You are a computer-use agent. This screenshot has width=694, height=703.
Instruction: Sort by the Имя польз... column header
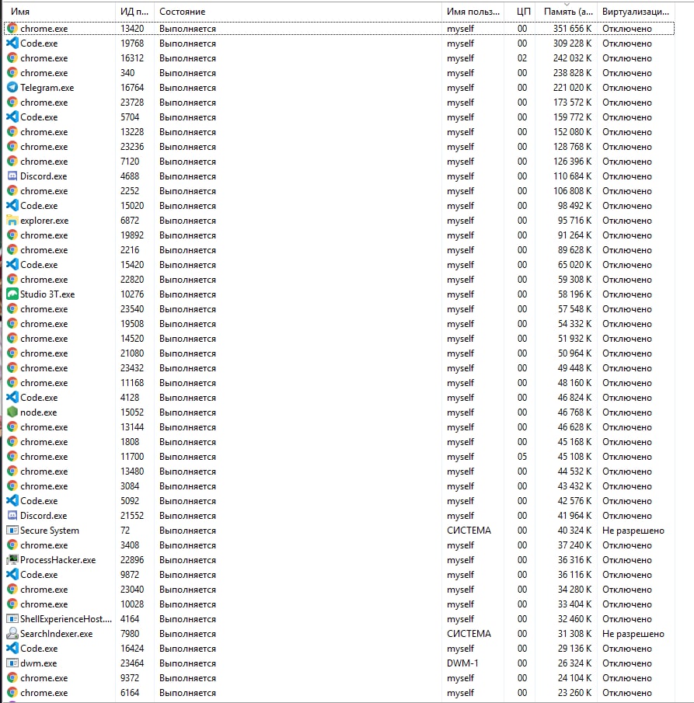[473, 12]
